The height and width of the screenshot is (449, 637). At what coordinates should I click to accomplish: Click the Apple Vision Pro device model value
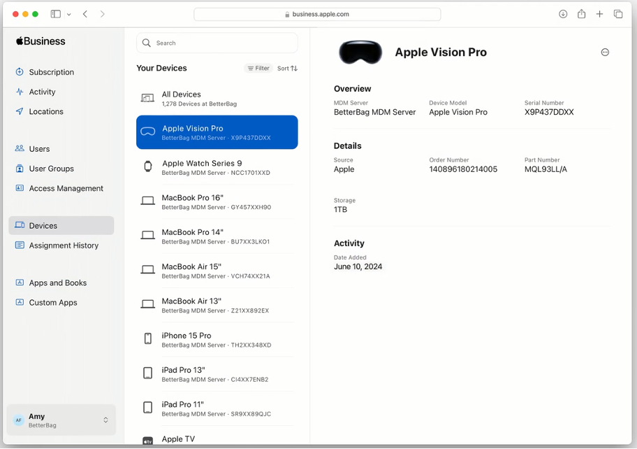[458, 112]
